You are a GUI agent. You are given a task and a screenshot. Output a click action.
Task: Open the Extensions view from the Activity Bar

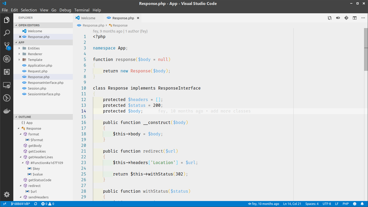7,72
